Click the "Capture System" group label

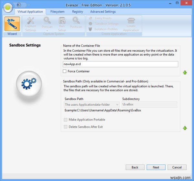click(x=54, y=34)
